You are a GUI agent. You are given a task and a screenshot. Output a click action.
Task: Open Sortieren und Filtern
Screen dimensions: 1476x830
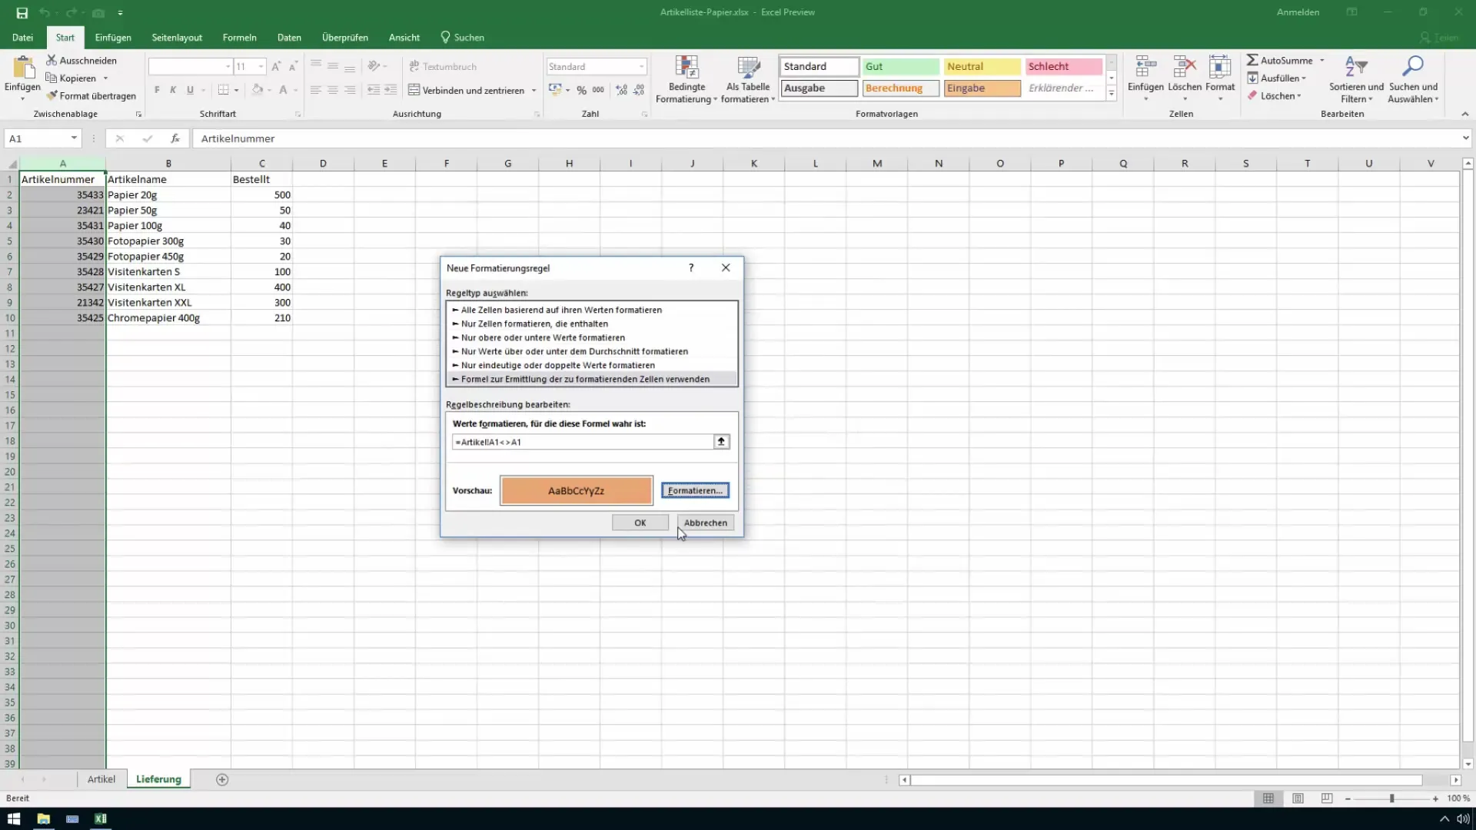click(x=1356, y=80)
